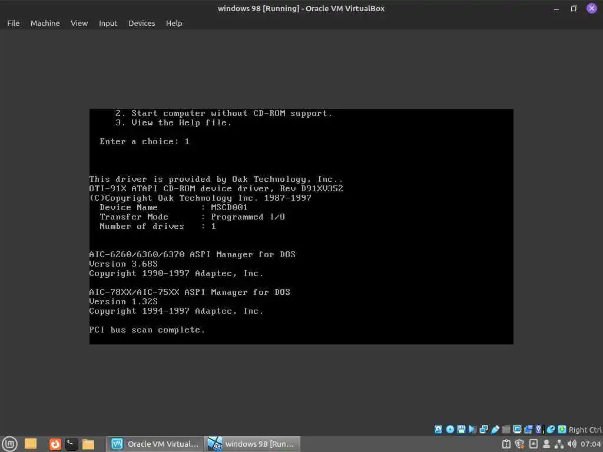Click 'Version 3.68S' text line
This screenshot has height=452, width=603.
coord(124,264)
